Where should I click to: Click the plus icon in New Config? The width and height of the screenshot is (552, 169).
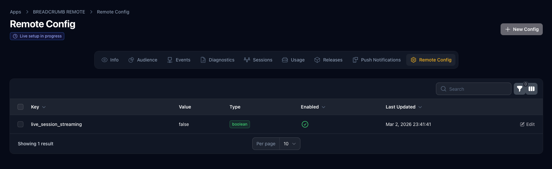pyautogui.click(x=508, y=29)
